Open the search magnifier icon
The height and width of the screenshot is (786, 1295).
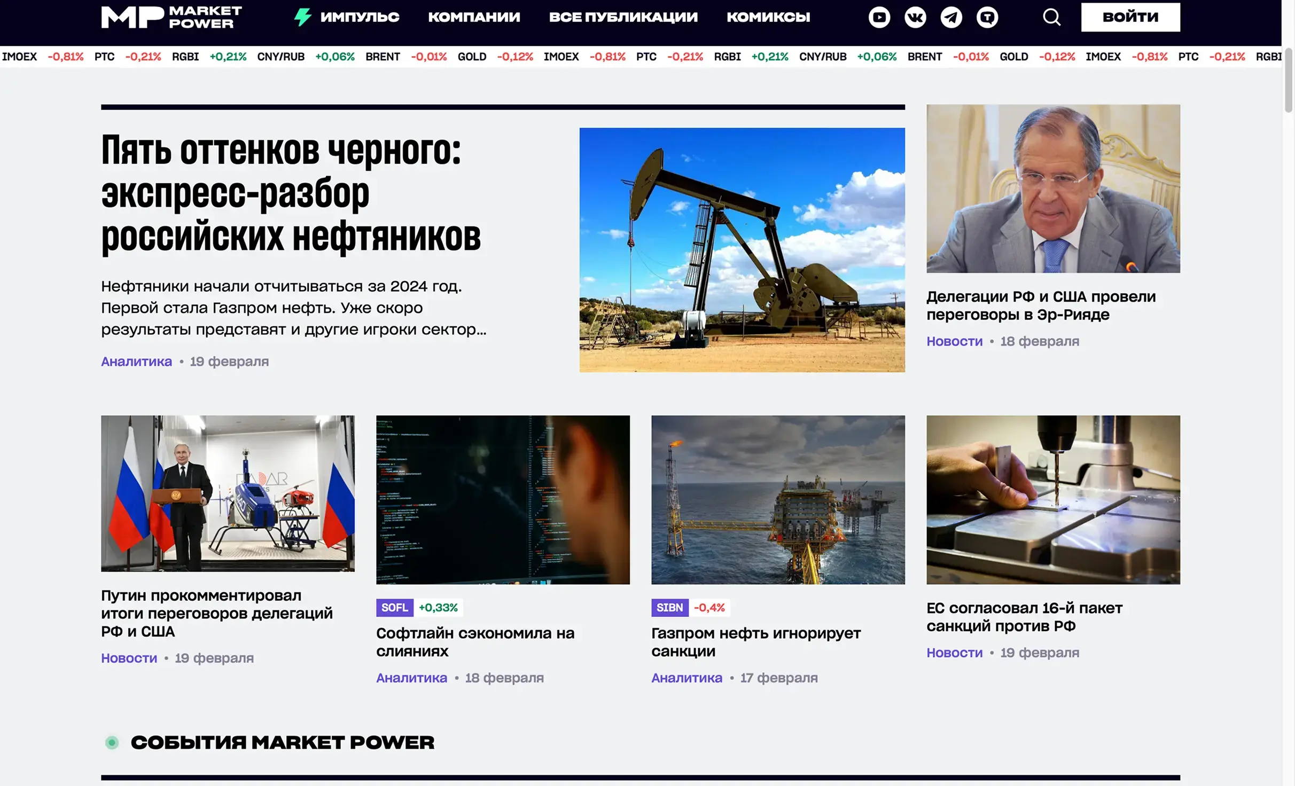coord(1051,17)
